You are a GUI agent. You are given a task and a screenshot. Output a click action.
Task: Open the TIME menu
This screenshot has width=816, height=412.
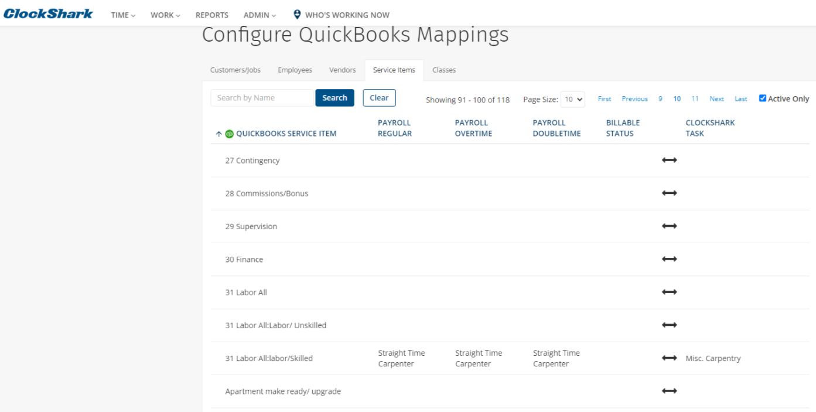123,15
